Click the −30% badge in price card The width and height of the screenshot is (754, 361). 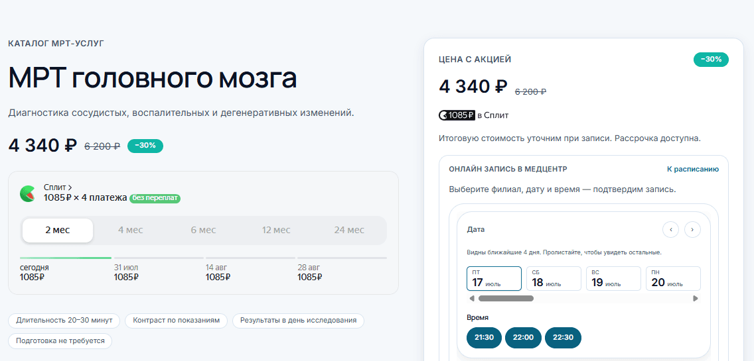[711, 60]
